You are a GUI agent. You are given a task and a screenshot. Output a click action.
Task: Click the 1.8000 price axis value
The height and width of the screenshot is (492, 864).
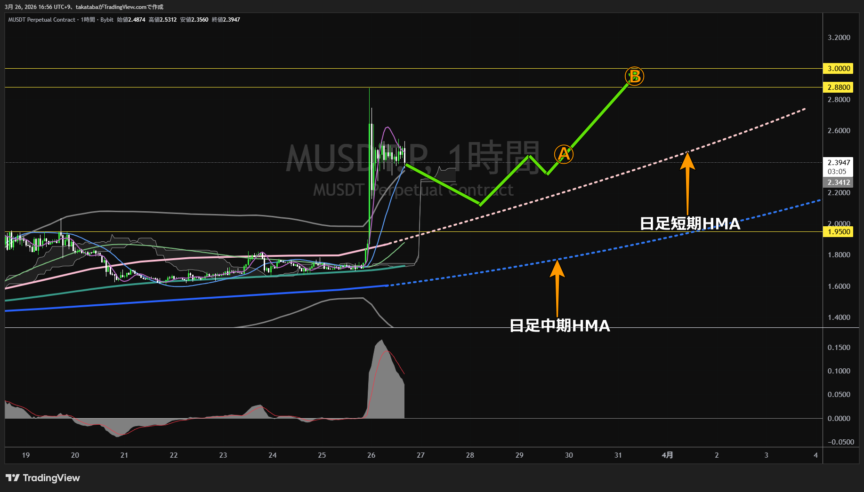pyautogui.click(x=839, y=255)
